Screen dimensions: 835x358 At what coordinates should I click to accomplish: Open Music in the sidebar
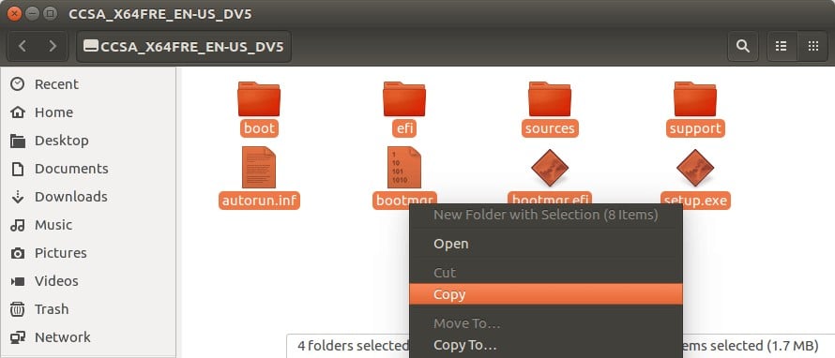pyautogui.click(x=88, y=225)
